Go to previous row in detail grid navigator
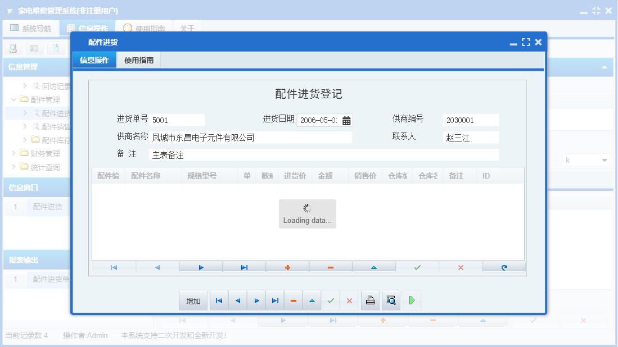The width and height of the screenshot is (618, 347). pyautogui.click(x=157, y=267)
